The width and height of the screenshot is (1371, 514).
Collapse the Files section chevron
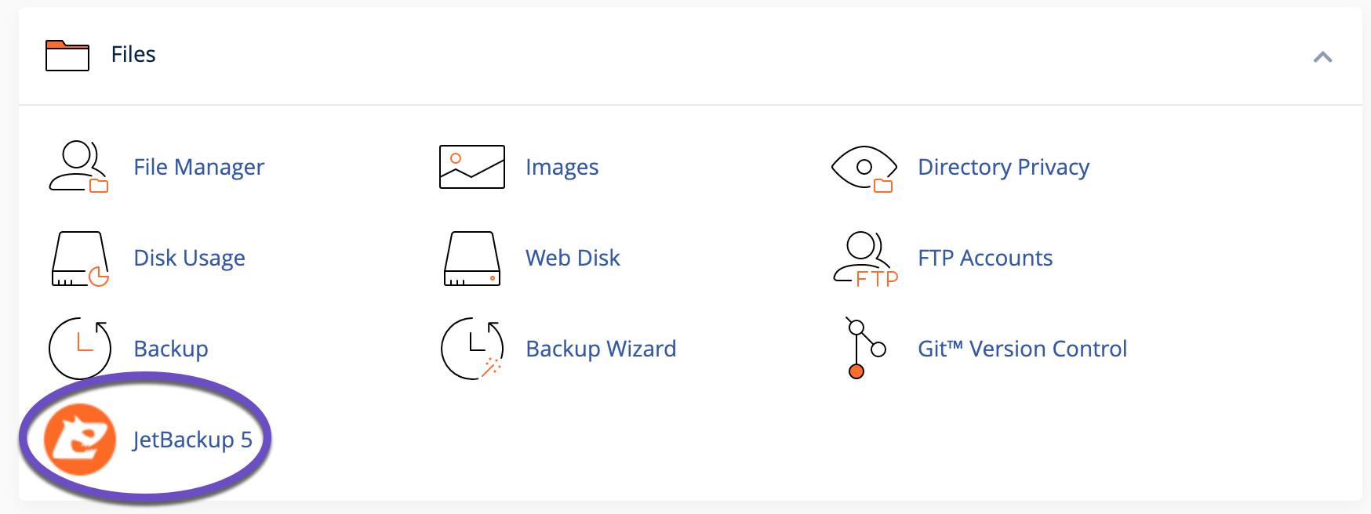(1323, 56)
